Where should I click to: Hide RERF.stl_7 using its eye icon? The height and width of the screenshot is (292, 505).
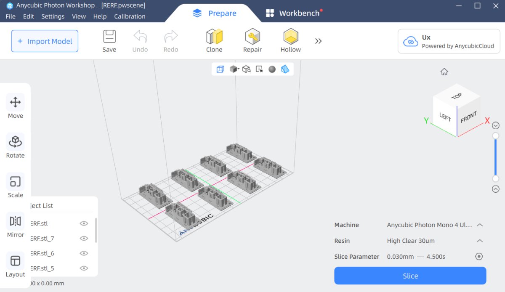(84, 239)
